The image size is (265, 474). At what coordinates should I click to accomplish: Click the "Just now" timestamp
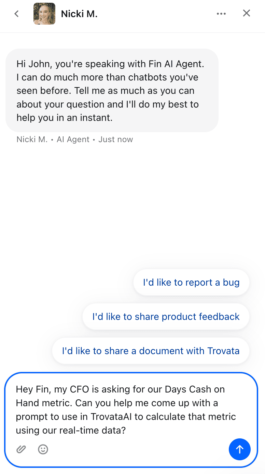tap(116, 139)
